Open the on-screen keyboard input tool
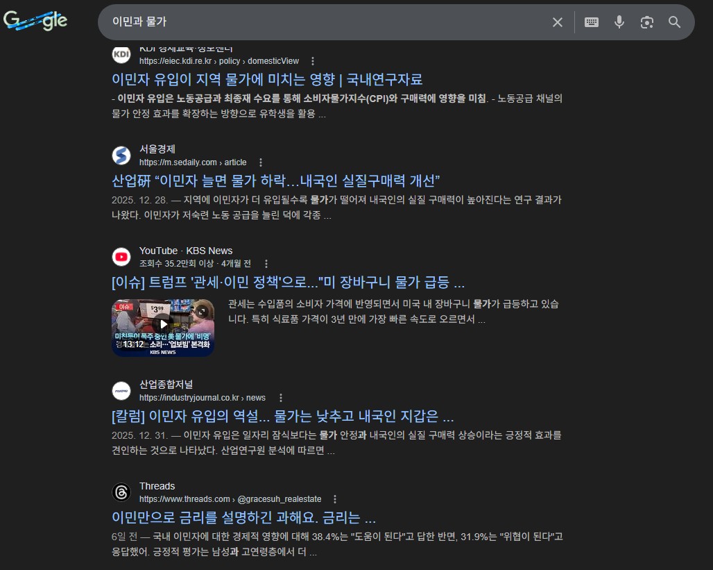Screen dimensions: 713x570 point(592,22)
